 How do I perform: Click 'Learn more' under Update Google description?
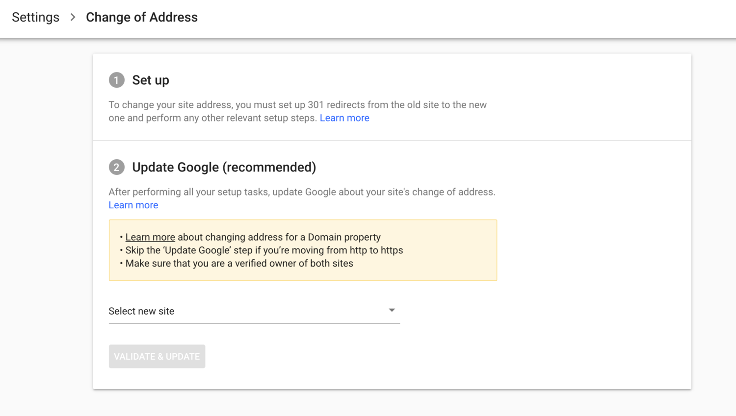tap(133, 205)
